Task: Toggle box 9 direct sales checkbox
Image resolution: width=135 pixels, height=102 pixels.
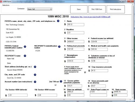Action: (x=85, y=72)
